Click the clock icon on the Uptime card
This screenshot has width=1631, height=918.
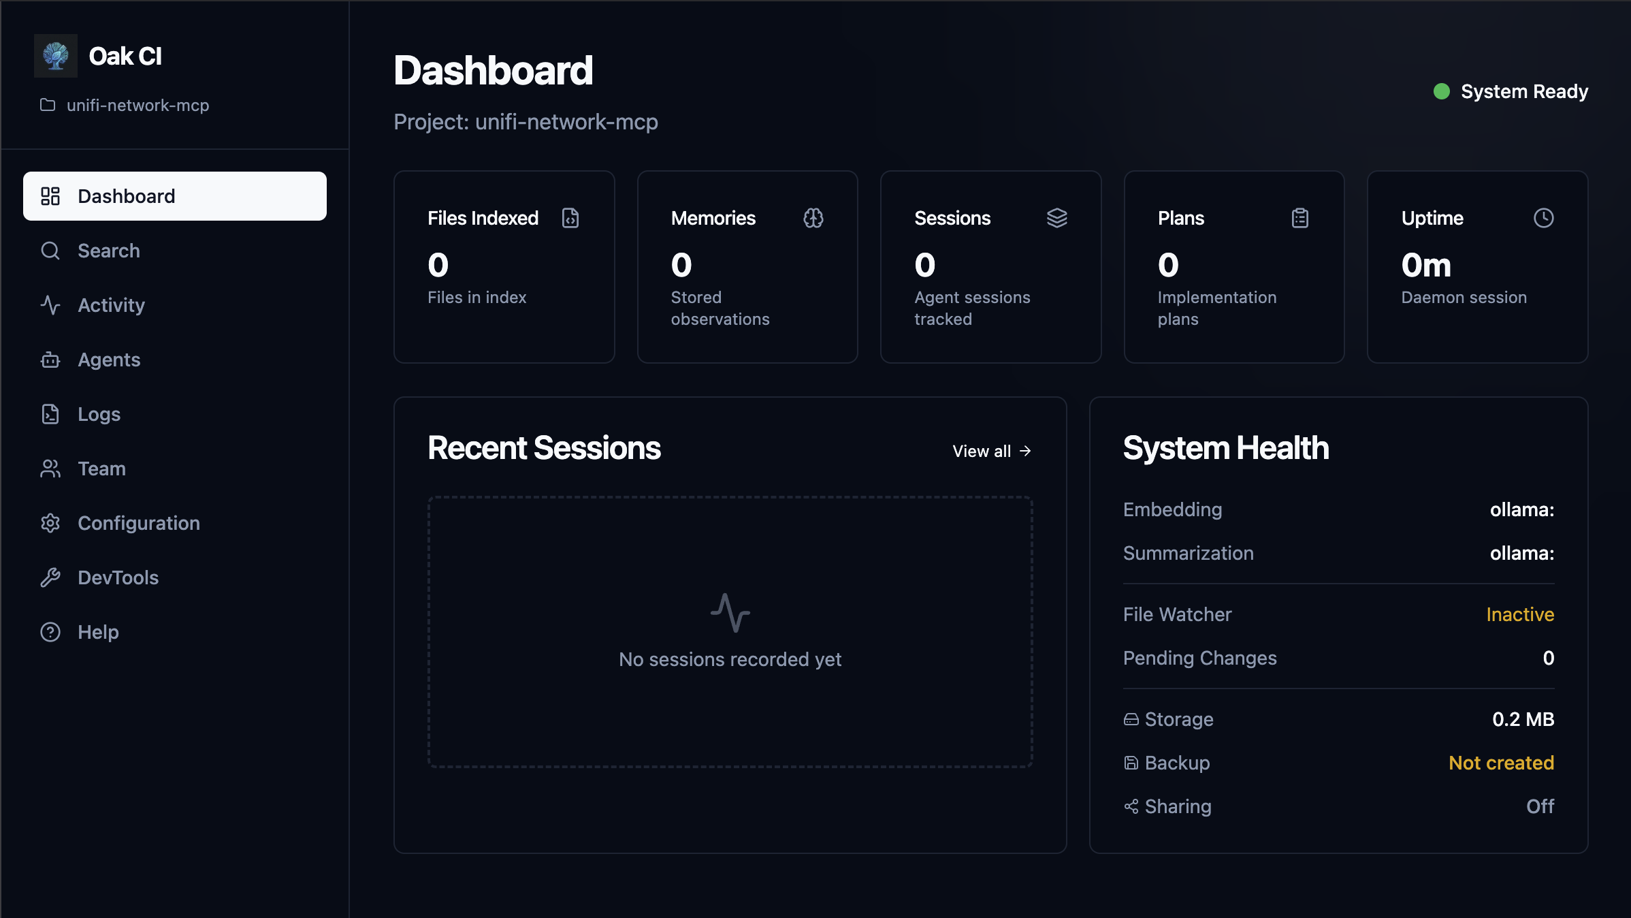pyautogui.click(x=1544, y=218)
